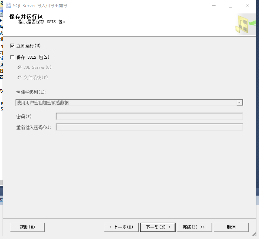Proceed with 下一步(N) button
Viewport: 259px width, 239px height.
coord(158,227)
